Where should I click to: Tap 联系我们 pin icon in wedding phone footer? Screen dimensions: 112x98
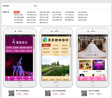[x=95, y=78]
